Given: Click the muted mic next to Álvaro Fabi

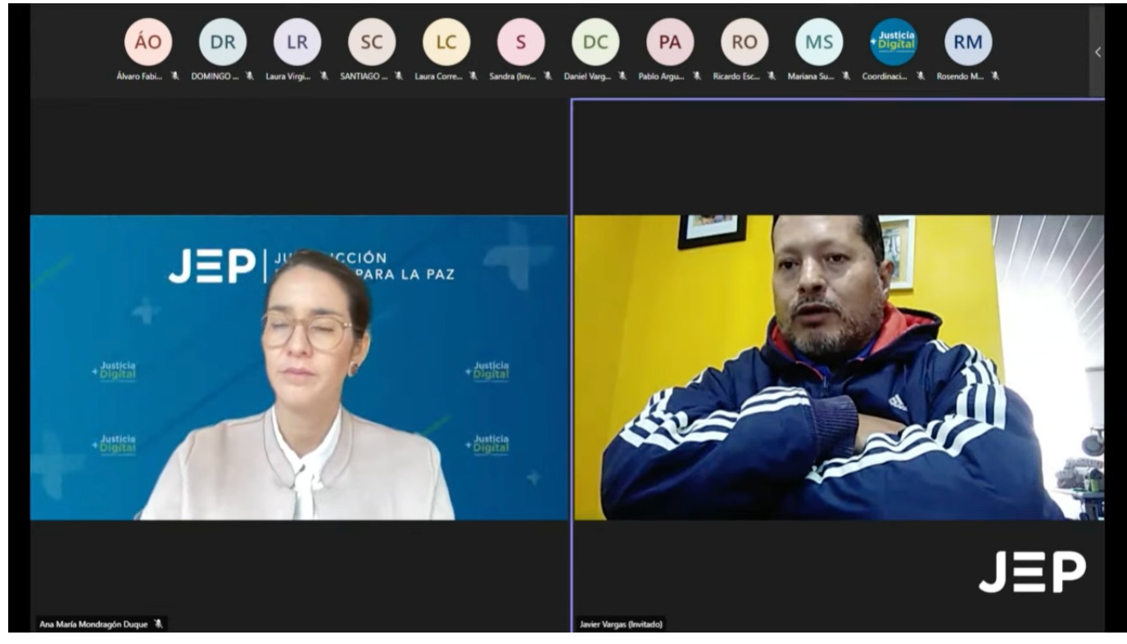Looking at the screenshot, I should point(175,76).
